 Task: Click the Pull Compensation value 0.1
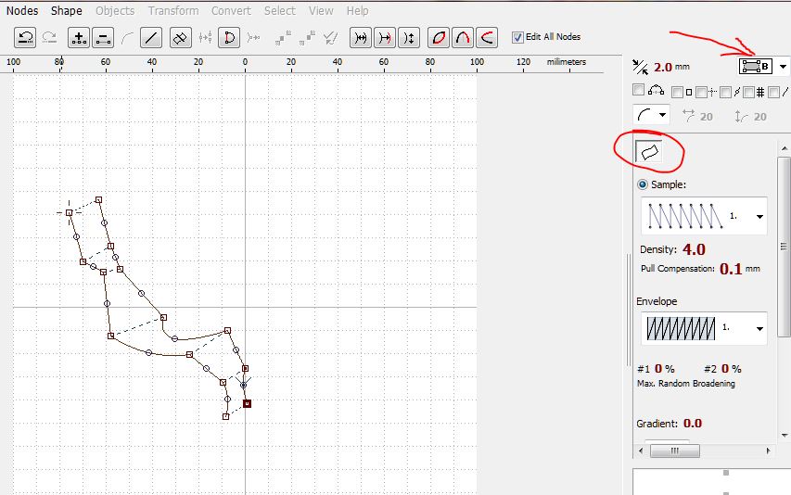(x=731, y=269)
